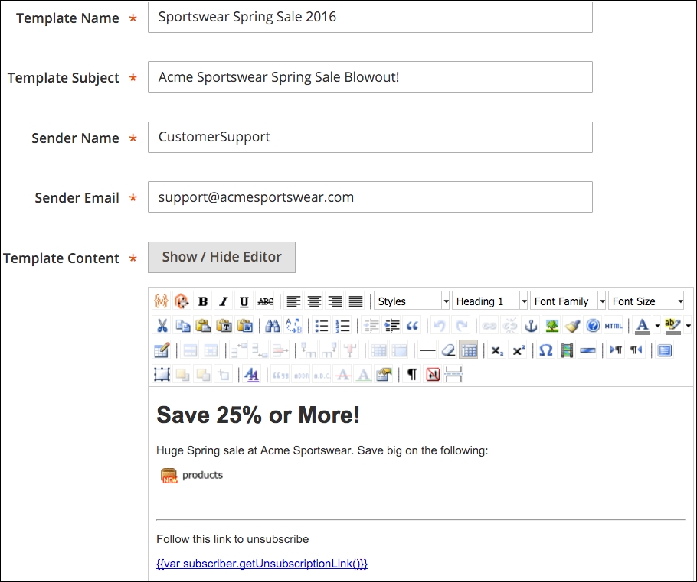Click the Show / Hide Editor button
This screenshot has width=697, height=582.
pos(221,257)
